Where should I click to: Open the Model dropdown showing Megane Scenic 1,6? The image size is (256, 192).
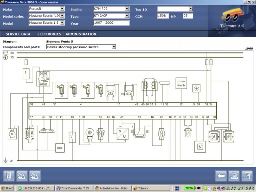(62, 23)
